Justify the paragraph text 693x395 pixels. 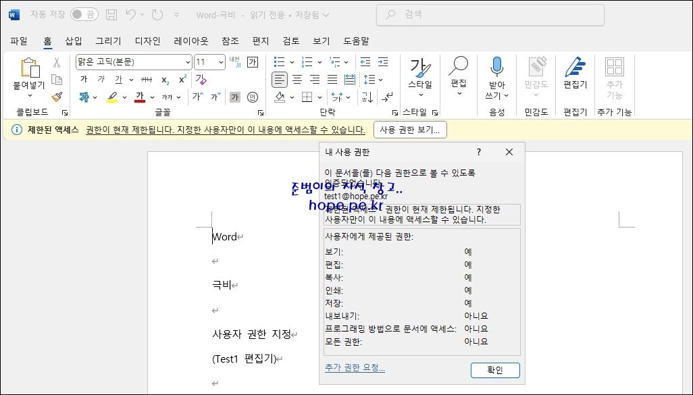click(332, 80)
